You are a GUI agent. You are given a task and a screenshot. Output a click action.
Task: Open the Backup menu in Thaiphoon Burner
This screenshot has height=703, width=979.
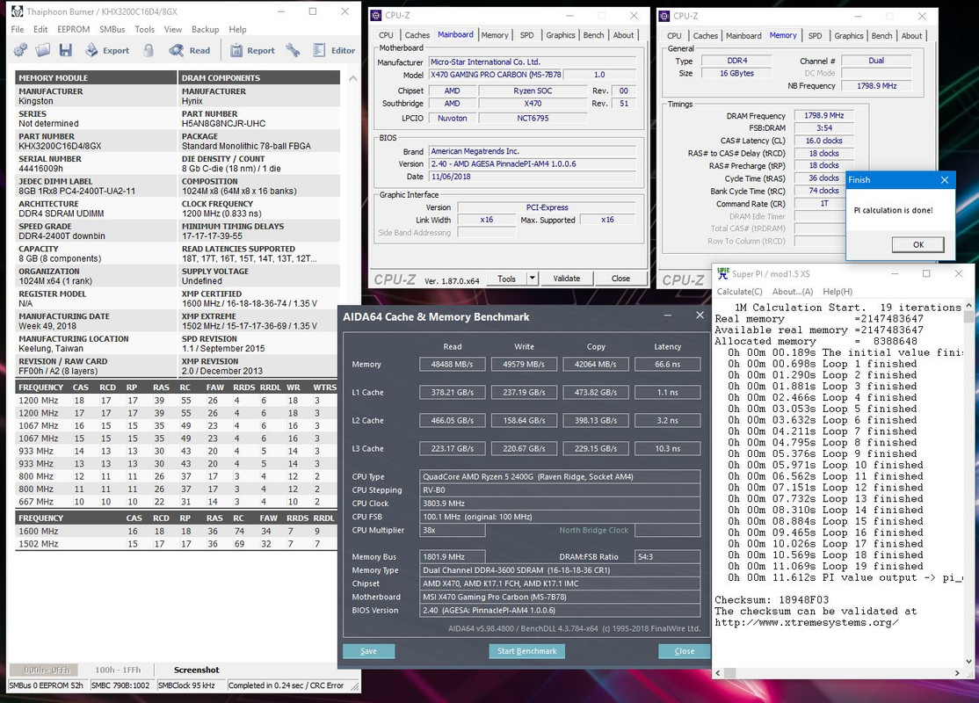[x=206, y=29]
